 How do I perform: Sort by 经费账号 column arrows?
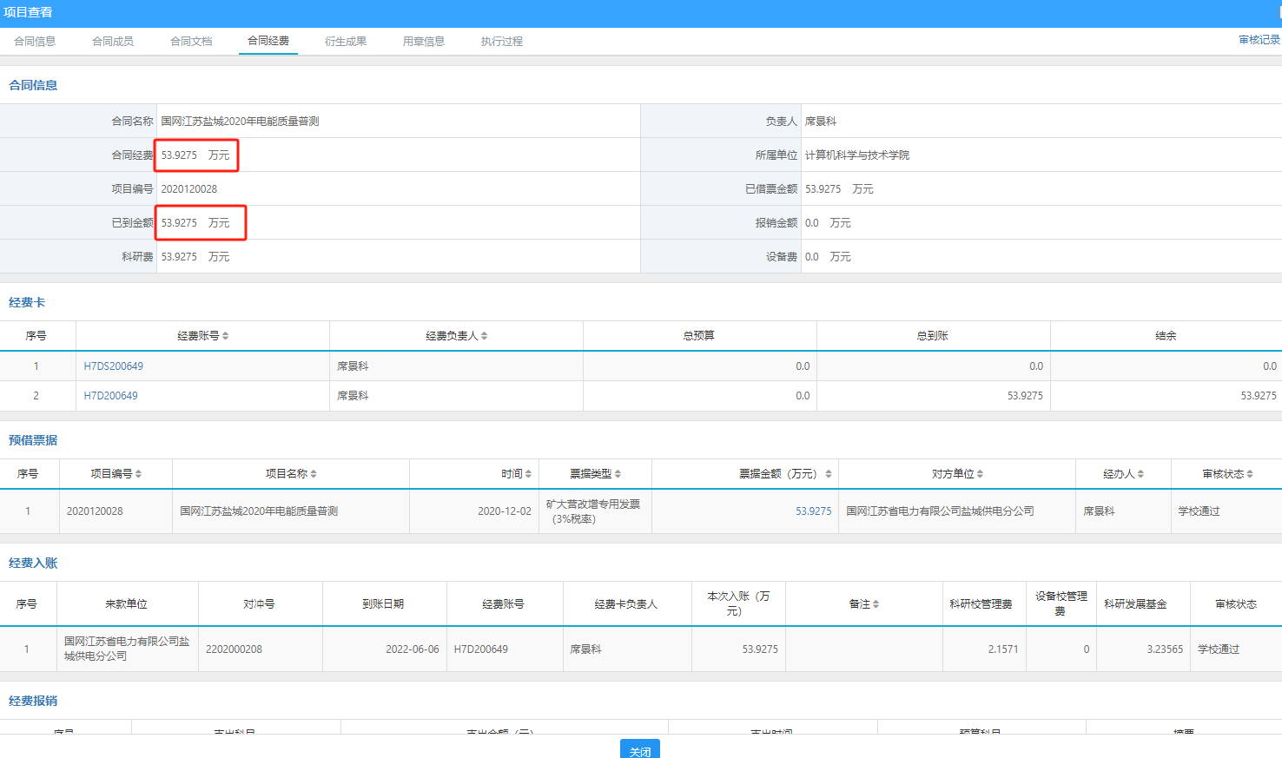tap(225, 336)
